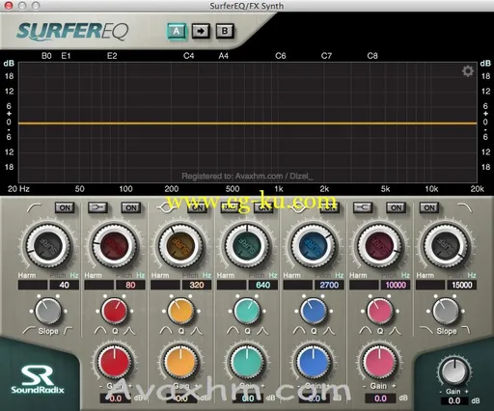Open the graph settings gear
This screenshot has height=411, width=494.
point(468,71)
